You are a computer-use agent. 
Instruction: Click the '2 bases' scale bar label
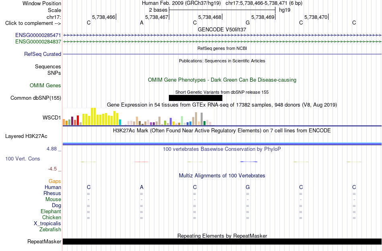pyautogui.click(x=158, y=10)
